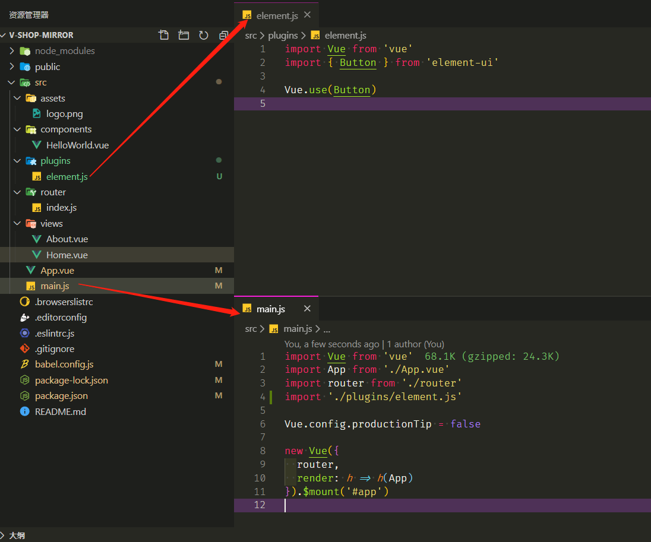The height and width of the screenshot is (542, 651).
Task: Click the Vue icon beside HelloWorld.vue
Action: pos(37,145)
